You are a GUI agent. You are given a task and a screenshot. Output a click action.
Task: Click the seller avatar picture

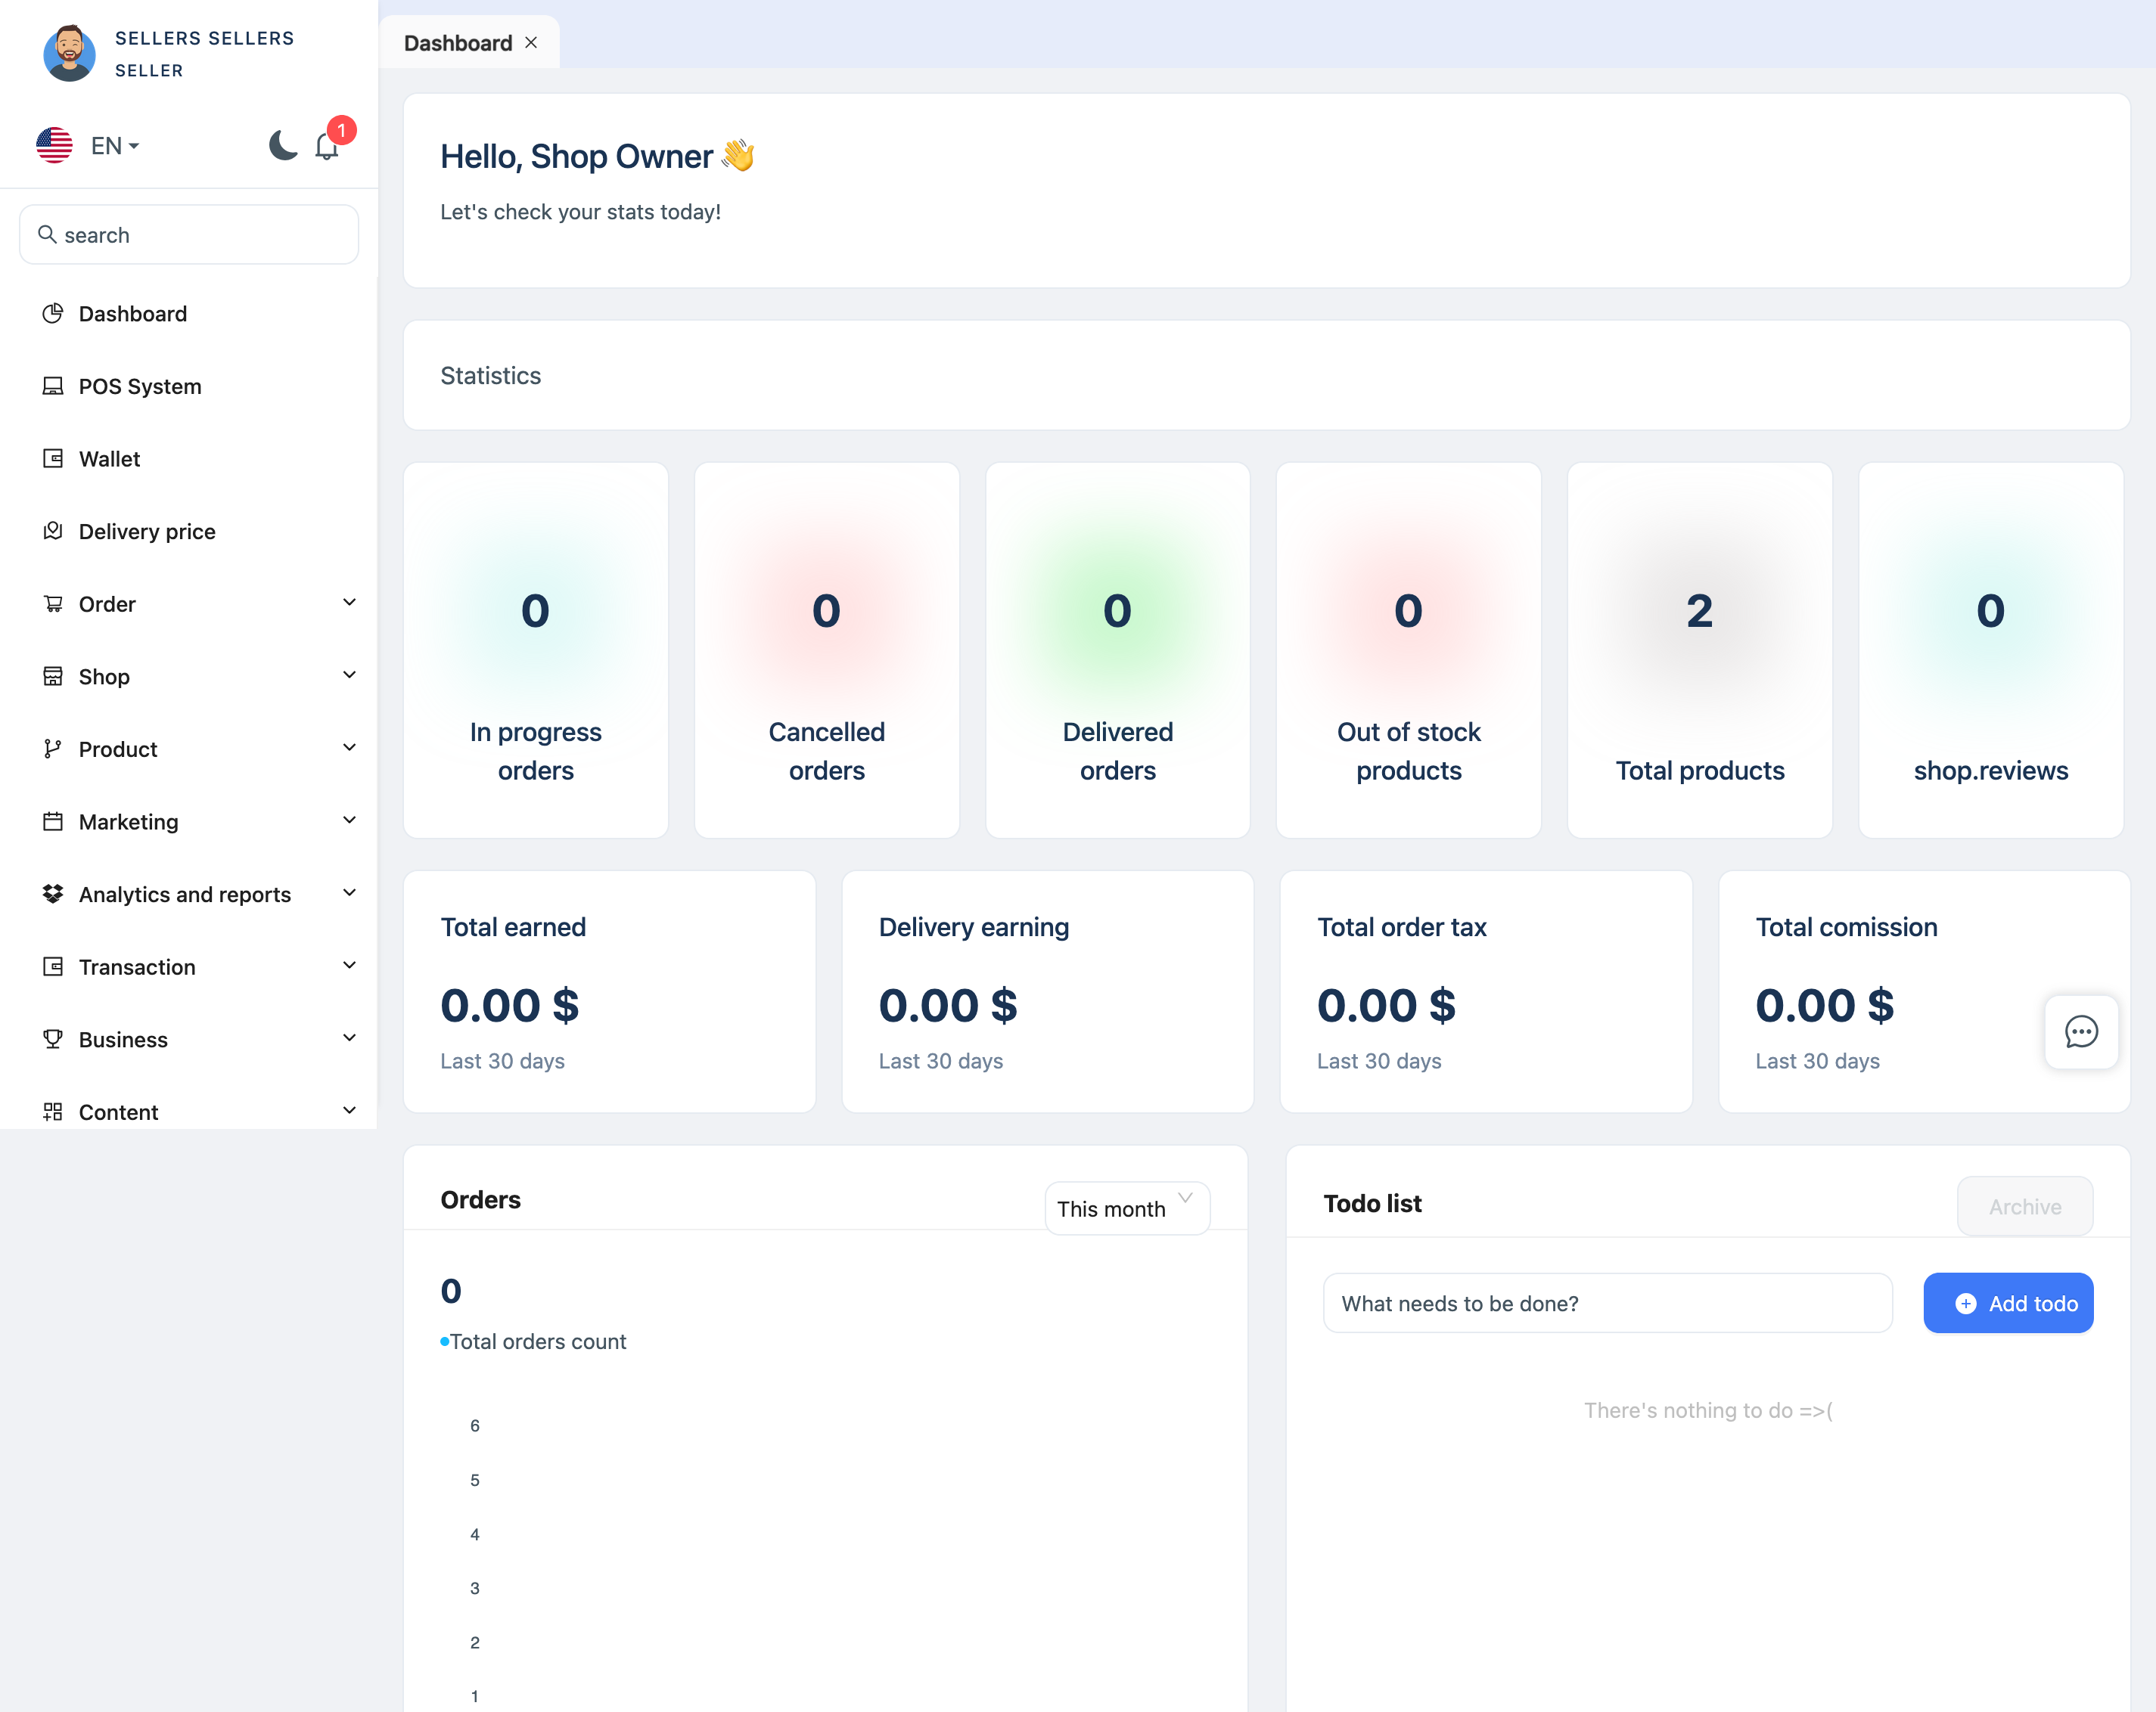click(x=69, y=54)
